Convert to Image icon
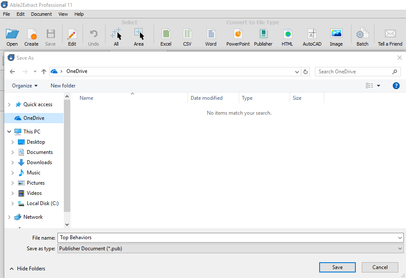Viewport: 406px width, 278px height. tap(336, 33)
